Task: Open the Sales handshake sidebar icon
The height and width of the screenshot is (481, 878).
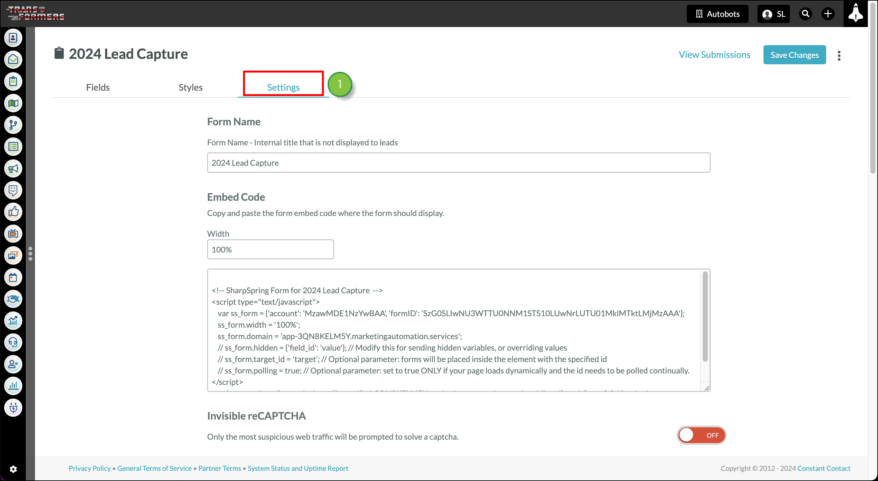Action: coord(13,299)
